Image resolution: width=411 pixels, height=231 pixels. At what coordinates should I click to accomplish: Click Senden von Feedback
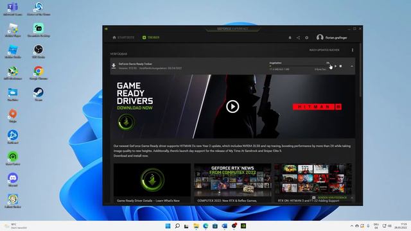[x=329, y=198]
